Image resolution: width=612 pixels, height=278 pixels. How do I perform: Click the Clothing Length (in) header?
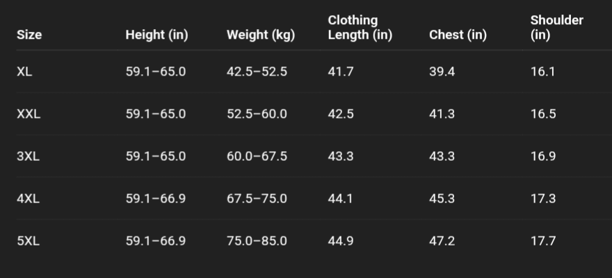[x=360, y=28]
